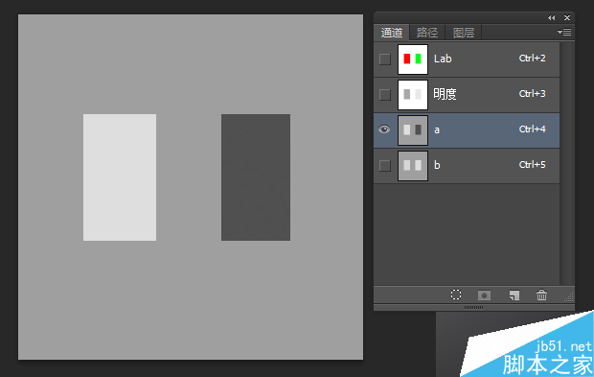Viewport: 594px width, 377px height.
Task: Close the channels panel
Action: click(x=567, y=18)
